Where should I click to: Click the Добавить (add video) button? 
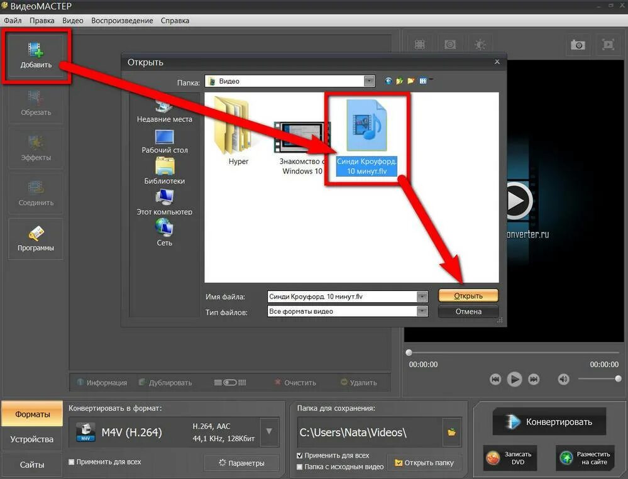coord(36,56)
